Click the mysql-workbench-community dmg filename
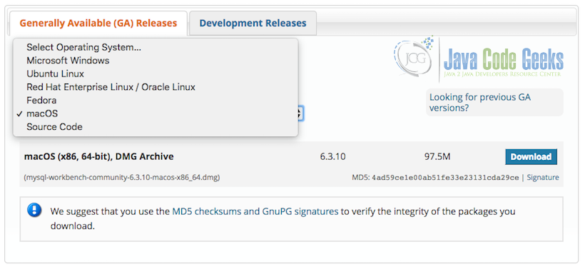This screenshot has height=269, width=585. click(122, 178)
